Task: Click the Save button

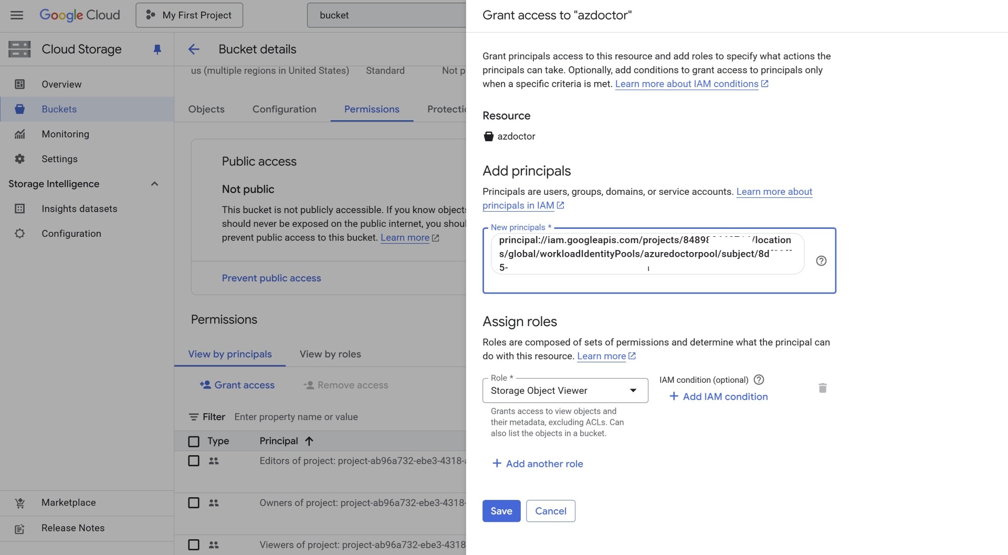Action: pyautogui.click(x=501, y=511)
